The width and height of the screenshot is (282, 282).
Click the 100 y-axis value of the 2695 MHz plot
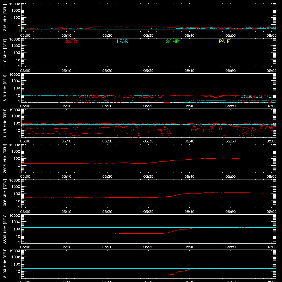point(17,159)
